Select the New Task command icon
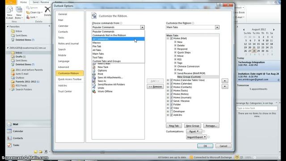 [94, 67]
